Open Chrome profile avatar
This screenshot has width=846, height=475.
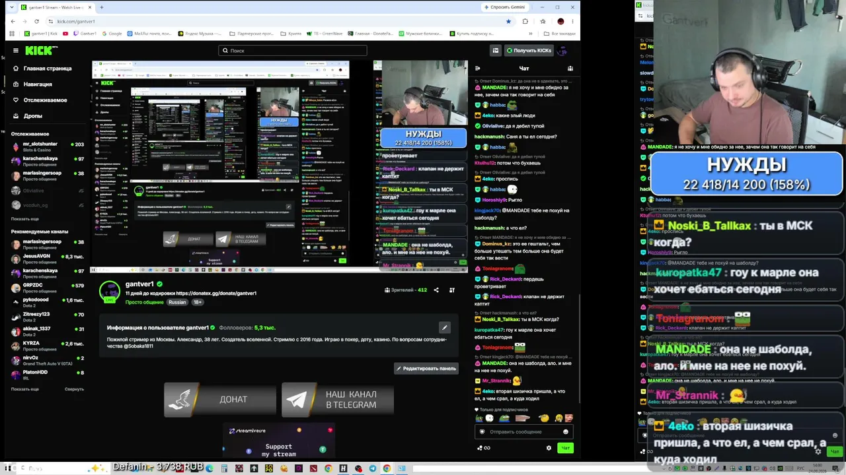(560, 21)
